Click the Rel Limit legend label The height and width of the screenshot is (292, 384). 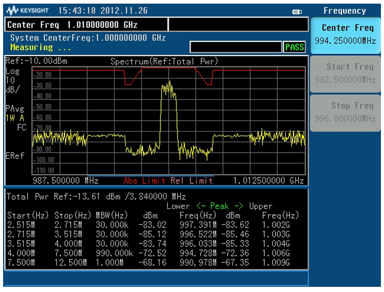(x=191, y=181)
